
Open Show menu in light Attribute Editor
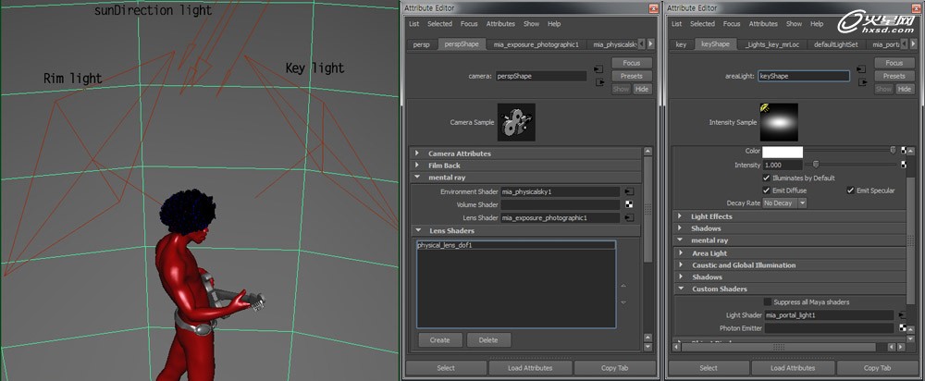point(794,24)
